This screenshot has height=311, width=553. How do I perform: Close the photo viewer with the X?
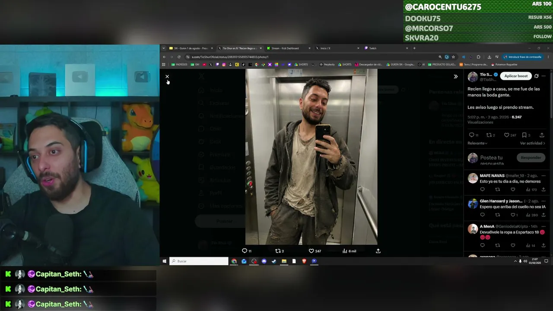click(x=167, y=76)
